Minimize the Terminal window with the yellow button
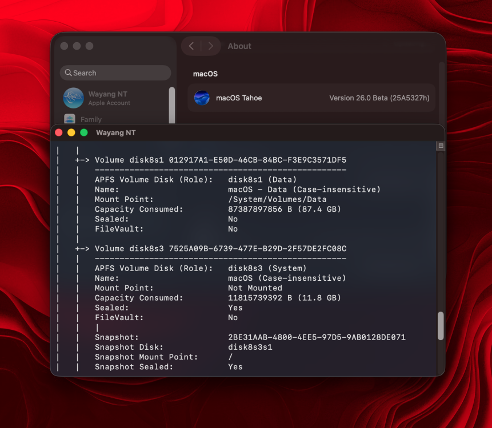492x428 pixels. (x=71, y=132)
